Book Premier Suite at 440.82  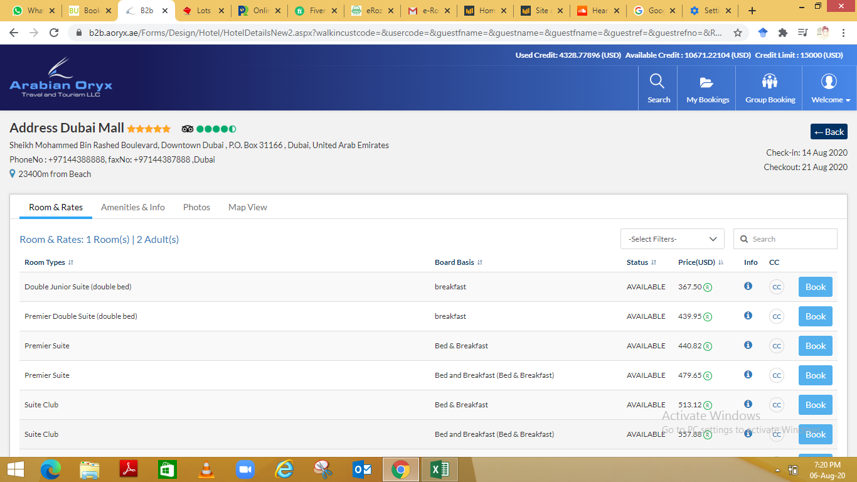pos(816,346)
